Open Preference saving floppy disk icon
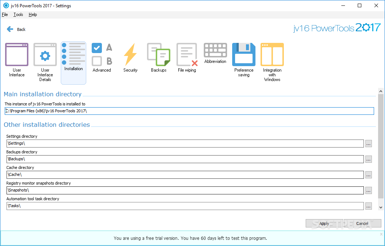The width and height of the screenshot is (385, 246). [244, 55]
